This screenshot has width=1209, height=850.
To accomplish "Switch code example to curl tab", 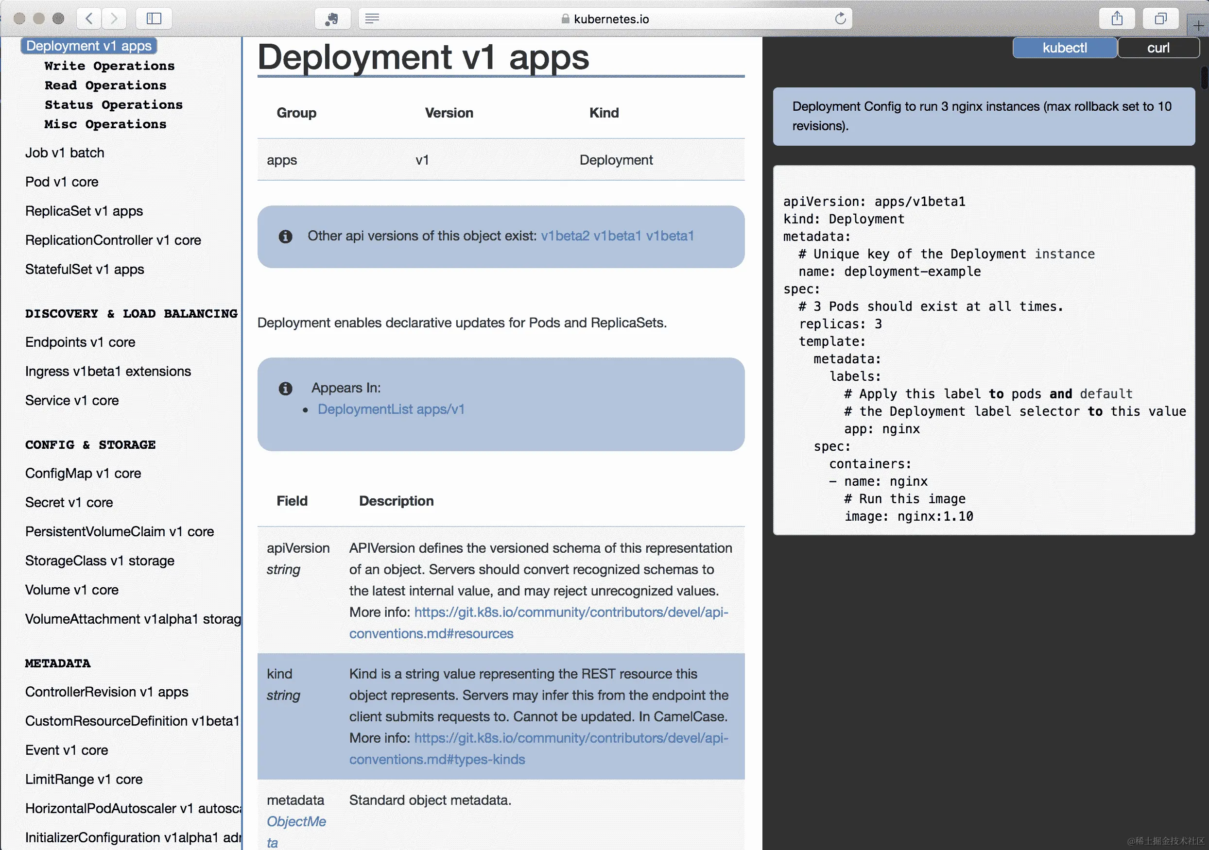I will [1158, 48].
